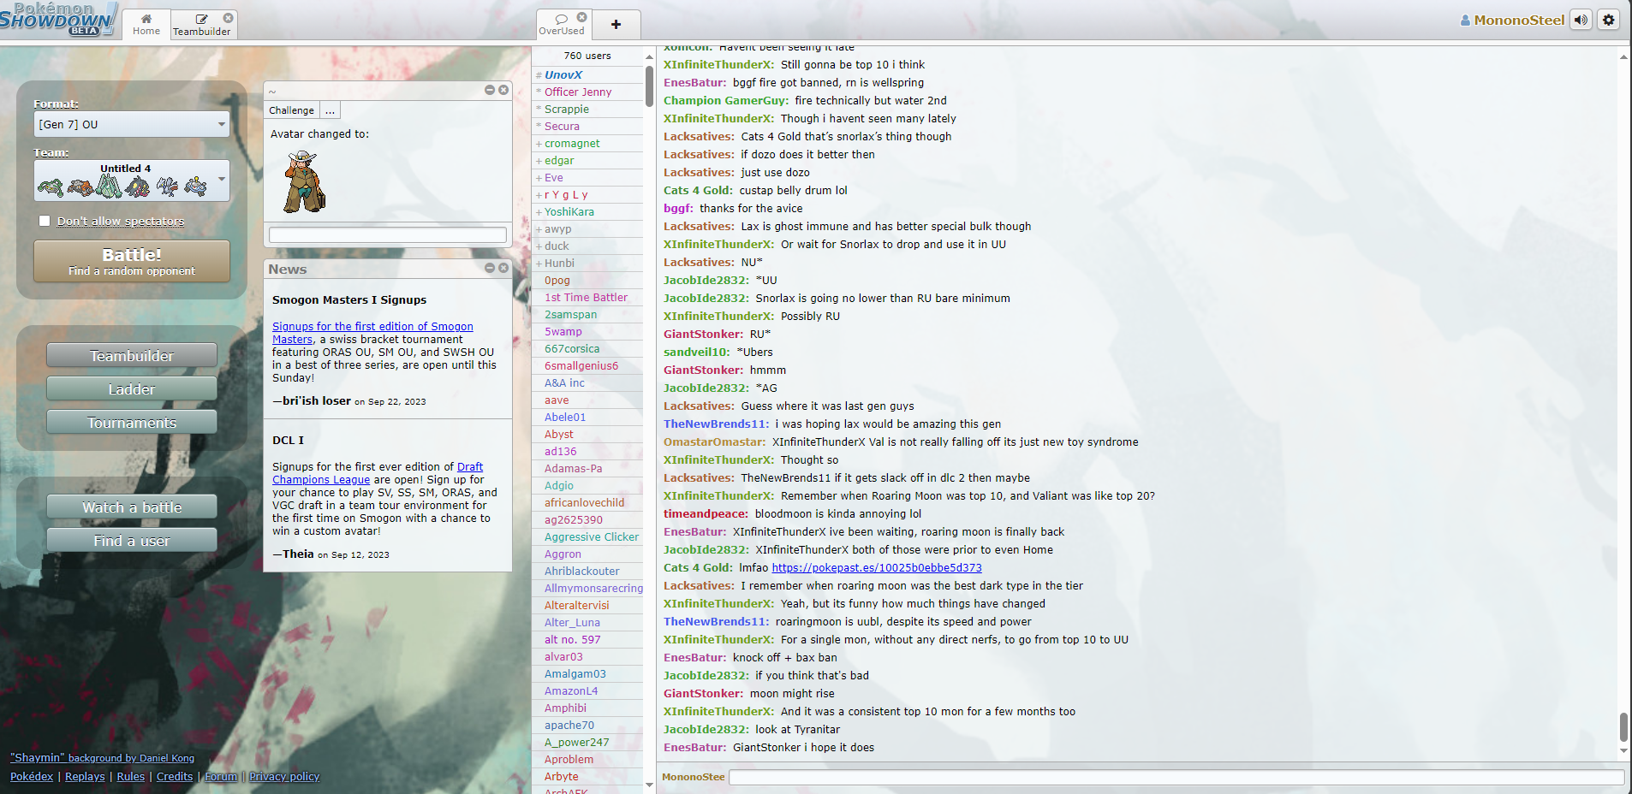Enable Don't allow spectators checkbox
The width and height of the screenshot is (1632, 794).
tap(45, 221)
